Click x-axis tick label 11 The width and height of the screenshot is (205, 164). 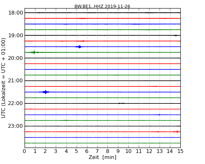(x=139, y=151)
